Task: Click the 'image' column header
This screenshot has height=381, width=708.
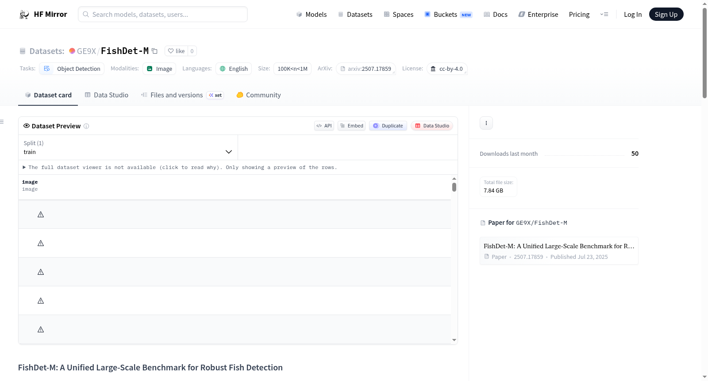Action: pyautogui.click(x=30, y=182)
